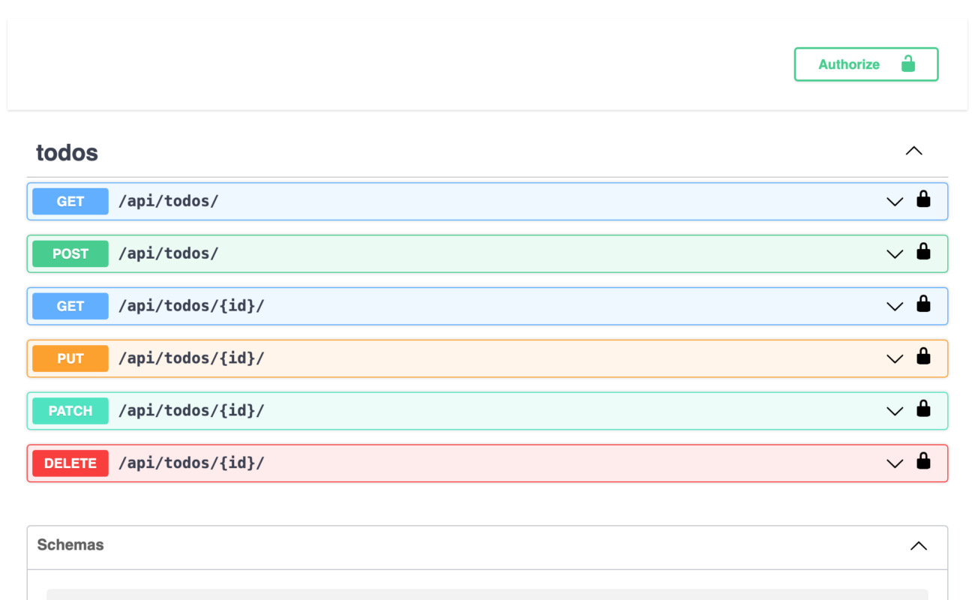Click the lock icon on GET /api/todos/{id}/

(x=923, y=304)
